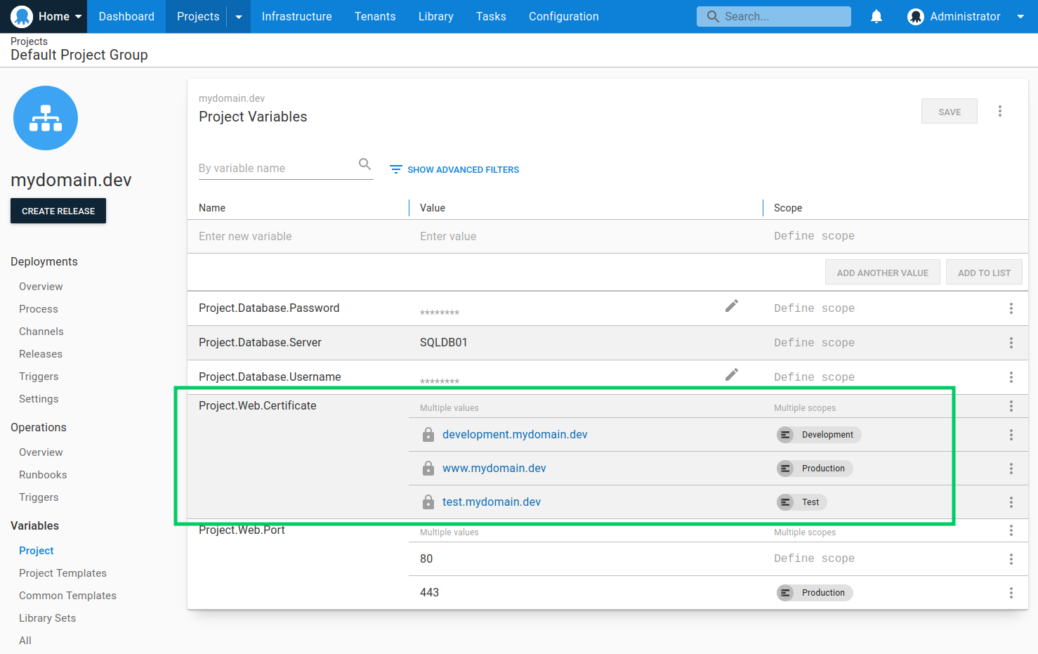
Task: Click lock icon beside development.mydomain.dev
Action: [428, 435]
